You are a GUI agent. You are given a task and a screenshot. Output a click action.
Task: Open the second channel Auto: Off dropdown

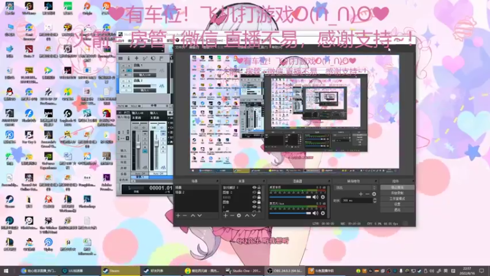[158, 173]
